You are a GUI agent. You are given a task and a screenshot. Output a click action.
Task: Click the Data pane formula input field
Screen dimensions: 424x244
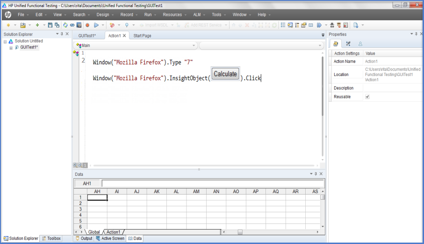click(x=213, y=183)
